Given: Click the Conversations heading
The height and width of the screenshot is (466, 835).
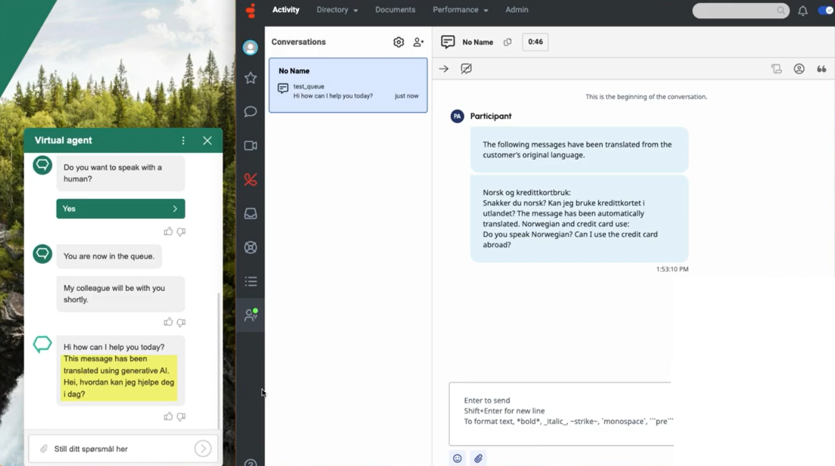Looking at the screenshot, I should [x=299, y=42].
